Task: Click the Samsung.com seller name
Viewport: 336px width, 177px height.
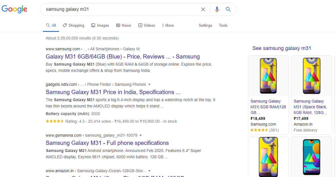Action: pyautogui.click(x=263, y=124)
